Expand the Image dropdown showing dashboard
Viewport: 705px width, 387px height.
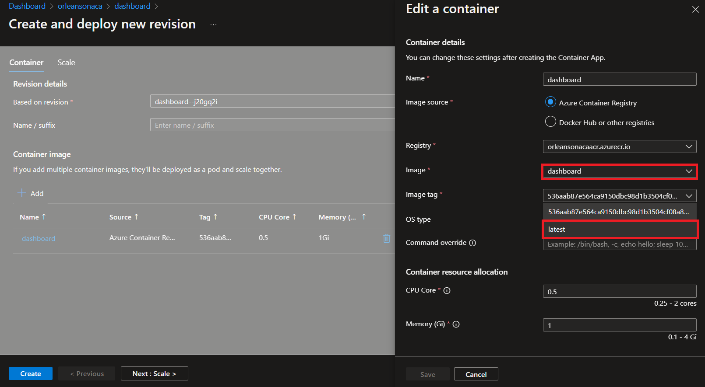click(620, 171)
